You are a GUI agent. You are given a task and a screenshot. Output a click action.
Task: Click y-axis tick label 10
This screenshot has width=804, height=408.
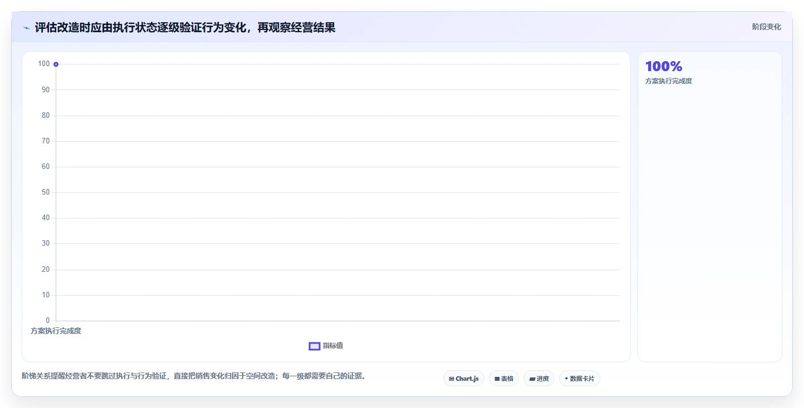[x=46, y=295]
